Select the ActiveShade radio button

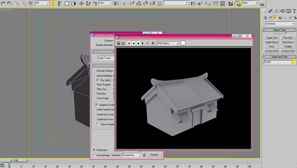pyautogui.click(x=94, y=155)
